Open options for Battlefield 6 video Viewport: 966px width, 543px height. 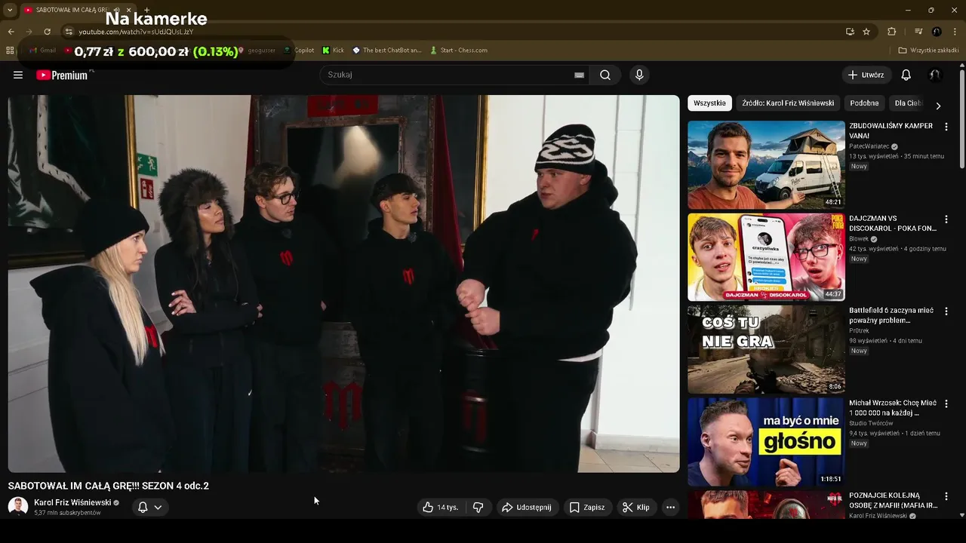pyautogui.click(x=946, y=311)
